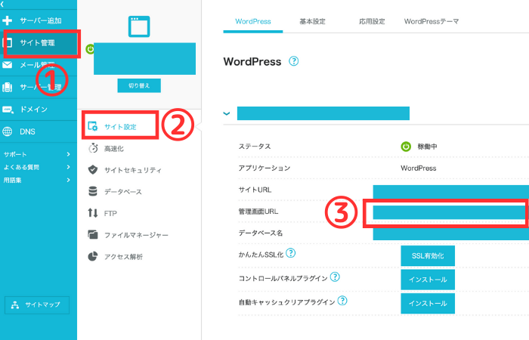Click help icon beside 自動キャッシュクリアプラグイン
This screenshot has height=340, width=529.
(x=342, y=301)
